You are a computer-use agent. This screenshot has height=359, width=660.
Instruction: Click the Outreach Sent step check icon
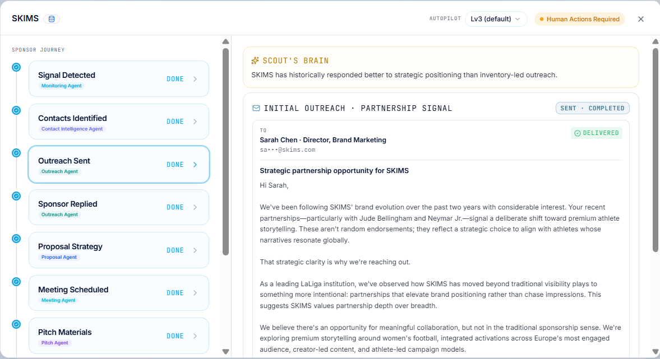pyautogui.click(x=16, y=153)
